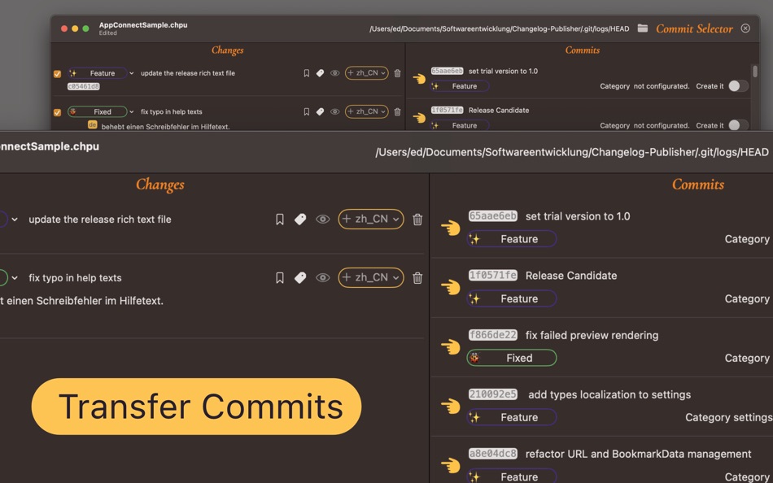
Task: Uncheck the release rich text file change
Action: coord(57,73)
